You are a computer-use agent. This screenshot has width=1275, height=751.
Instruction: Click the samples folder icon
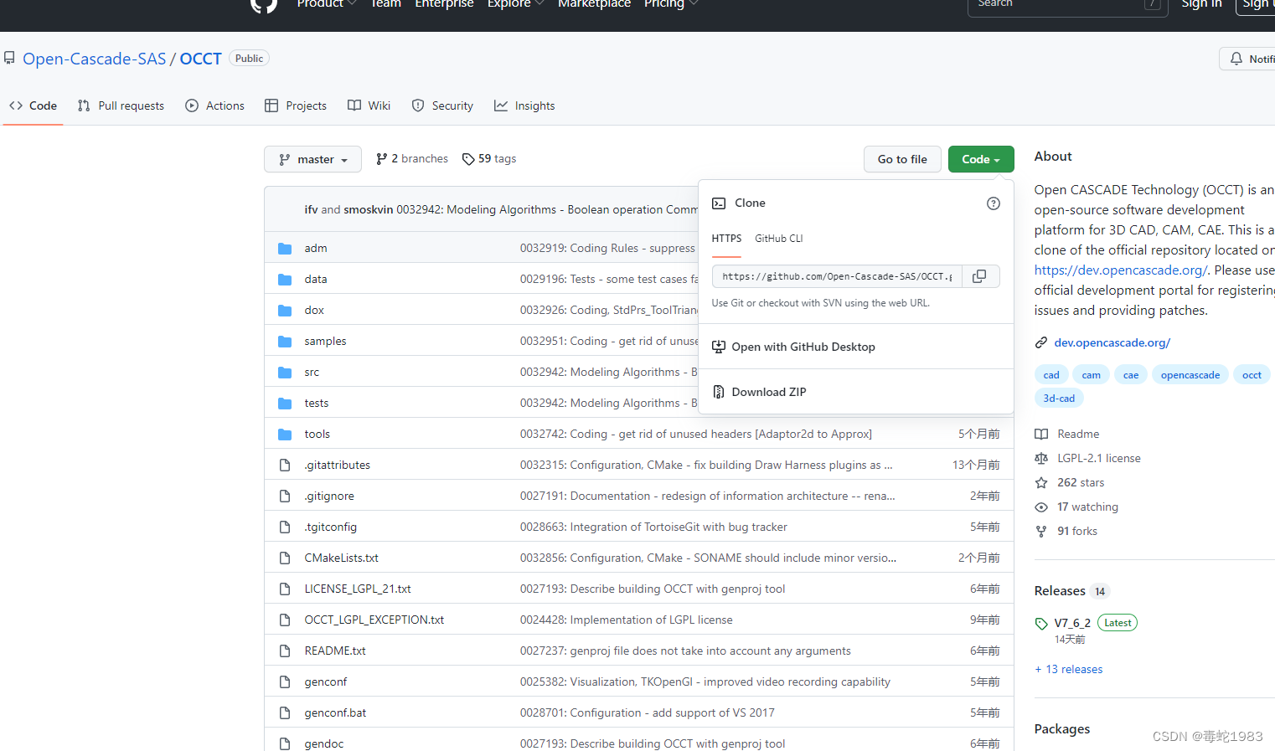pos(285,342)
